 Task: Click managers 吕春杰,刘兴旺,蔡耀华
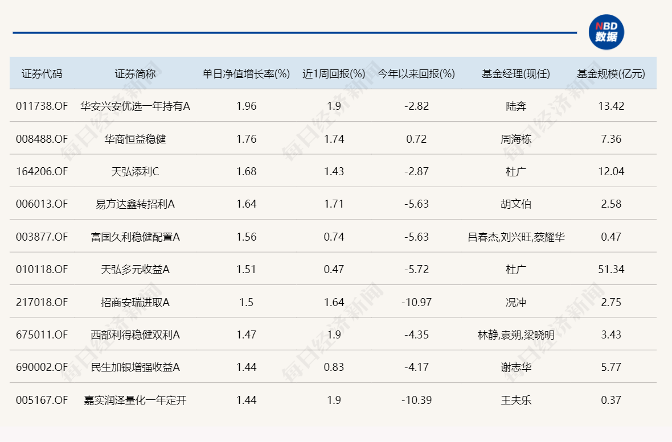tap(516, 237)
